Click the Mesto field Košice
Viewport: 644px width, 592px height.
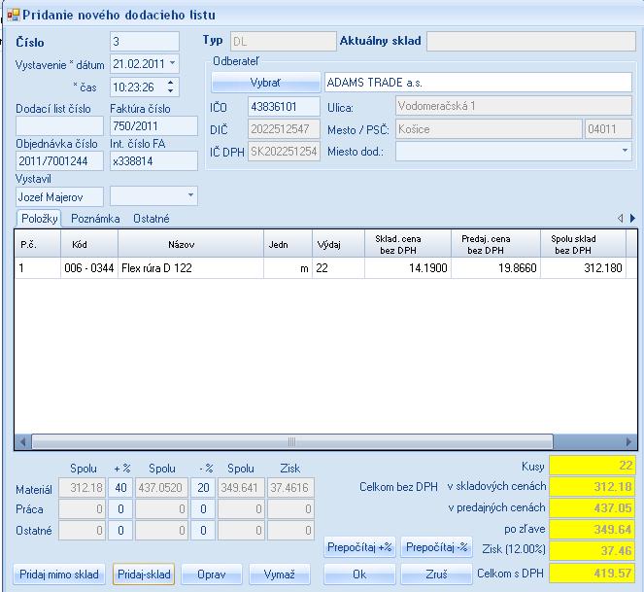tap(489, 129)
